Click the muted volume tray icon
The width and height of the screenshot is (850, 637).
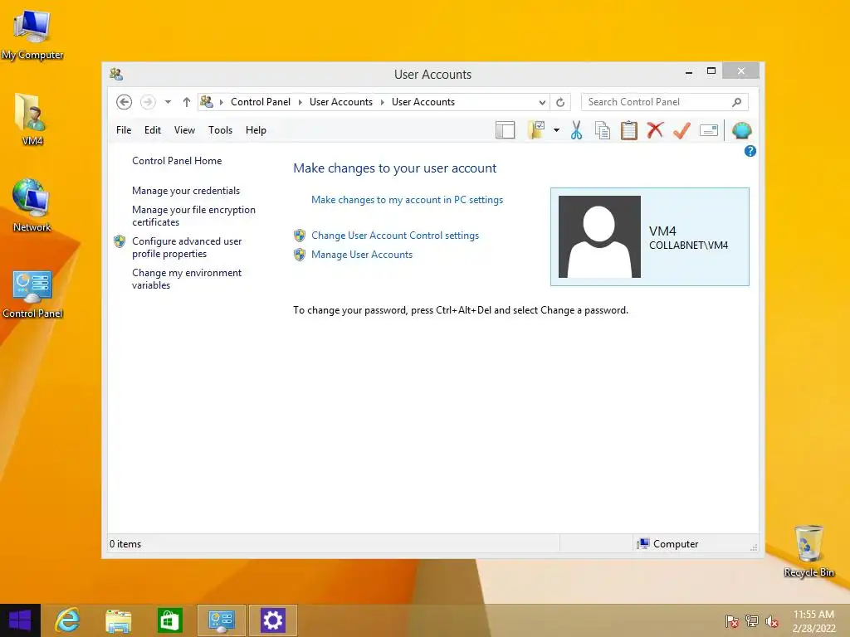771,621
